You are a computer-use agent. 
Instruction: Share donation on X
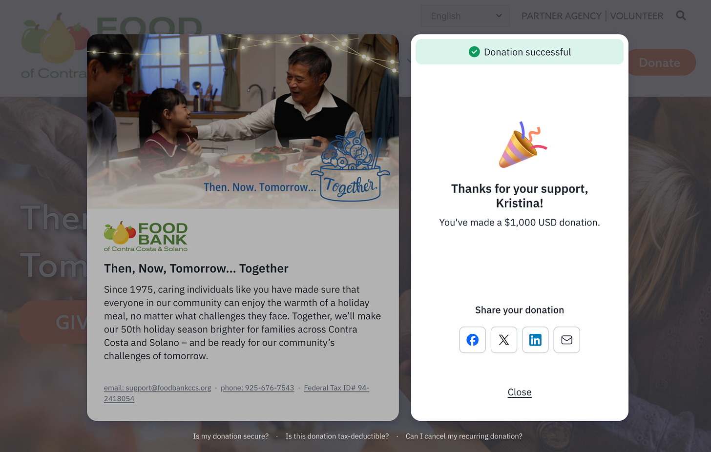point(503,340)
